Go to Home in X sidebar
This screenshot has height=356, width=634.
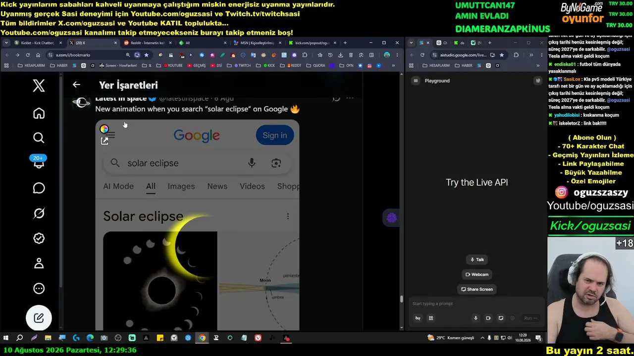tap(39, 113)
